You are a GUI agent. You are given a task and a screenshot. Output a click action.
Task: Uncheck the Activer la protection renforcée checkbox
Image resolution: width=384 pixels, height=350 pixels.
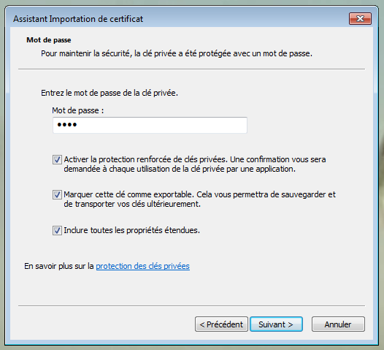tap(57, 159)
